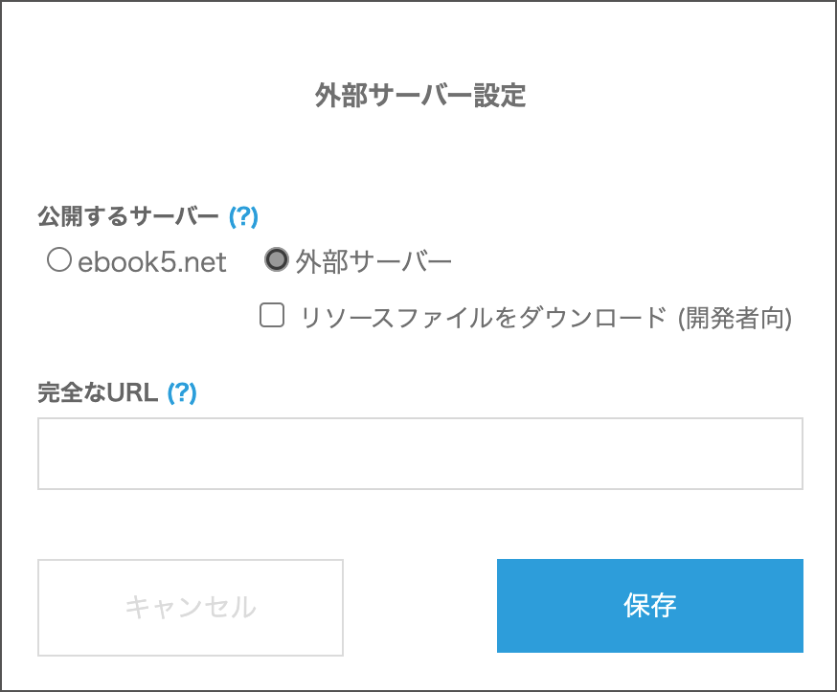This screenshot has height=692, width=837.
Task: Enable the リソースファイルをダウンロード checkbox
Action: click(x=273, y=316)
